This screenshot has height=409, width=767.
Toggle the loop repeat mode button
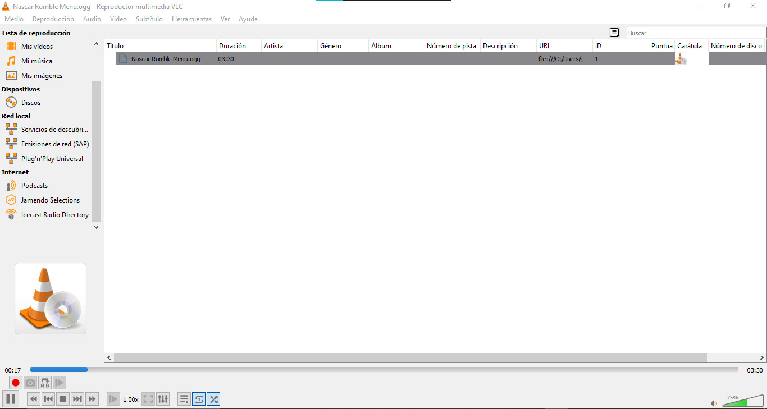(199, 399)
